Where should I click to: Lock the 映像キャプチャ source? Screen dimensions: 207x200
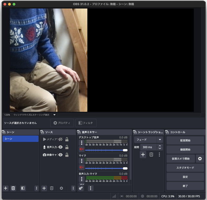pos(67,155)
